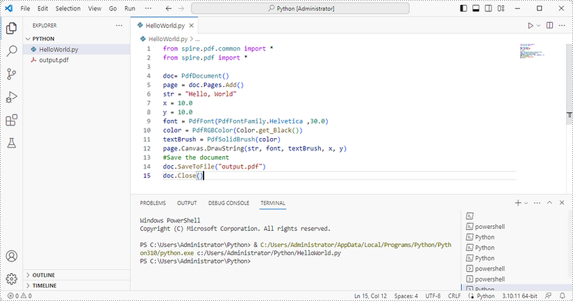
Task: Open the Selection menu
Action: click(x=68, y=8)
